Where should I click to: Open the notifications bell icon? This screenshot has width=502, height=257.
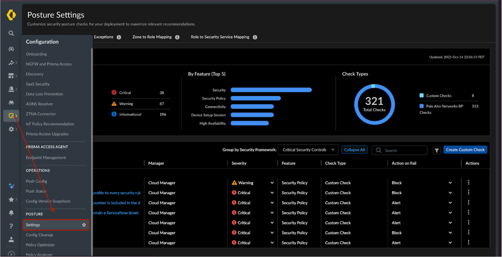[x=11, y=213]
